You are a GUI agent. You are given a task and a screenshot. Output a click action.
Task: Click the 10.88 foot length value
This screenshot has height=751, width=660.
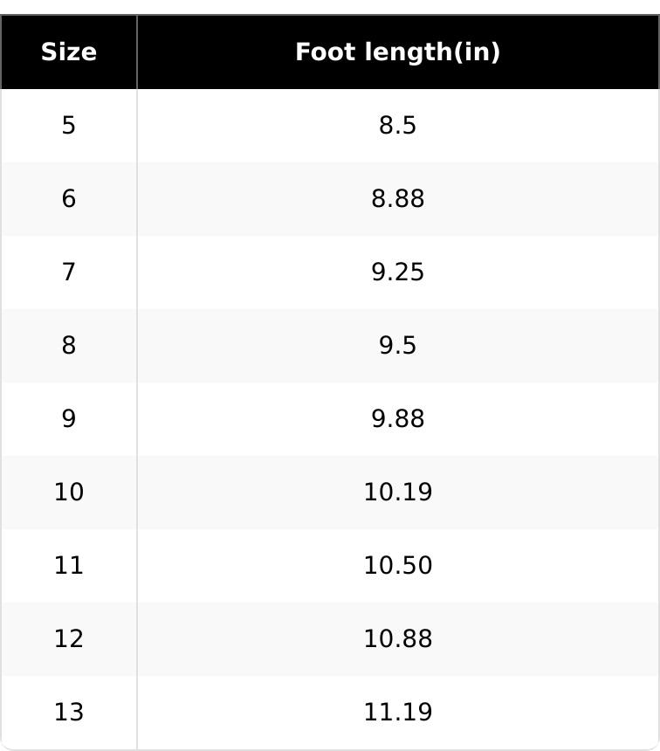(397, 639)
